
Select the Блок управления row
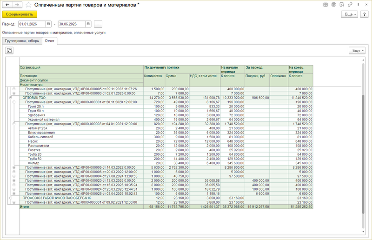(166, 133)
